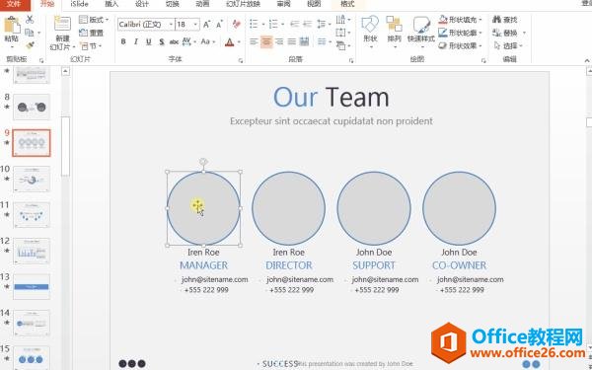592x370 pixels.
Task: Switch to the 设计 (Design) tab
Action: tap(142, 4)
